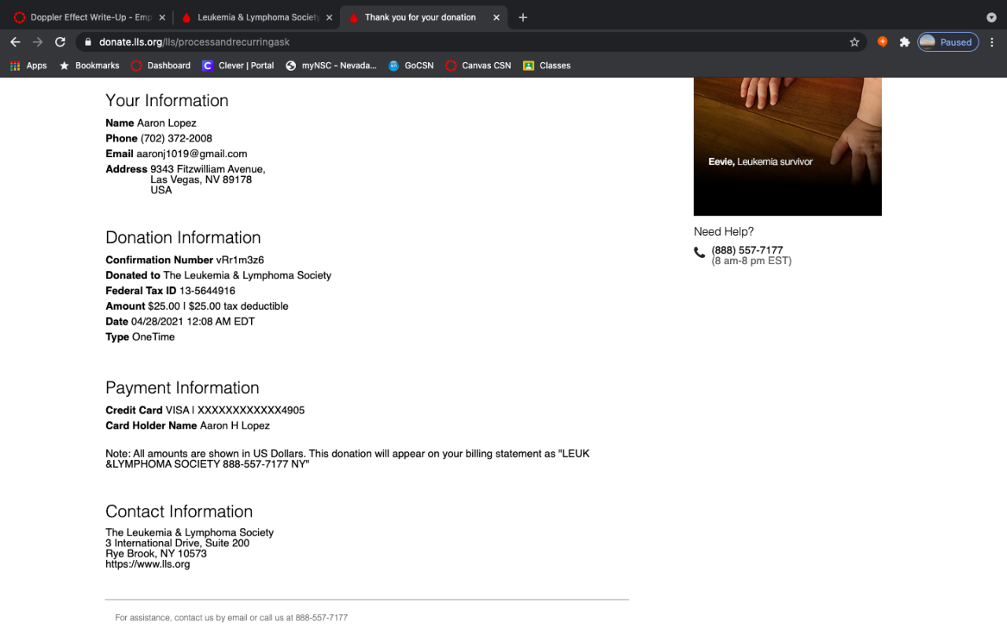Click the phone number (702) 372-2008
Image resolution: width=1007 pixels, height=629 pixels.
pyautogui.click(x=176, y=138)
